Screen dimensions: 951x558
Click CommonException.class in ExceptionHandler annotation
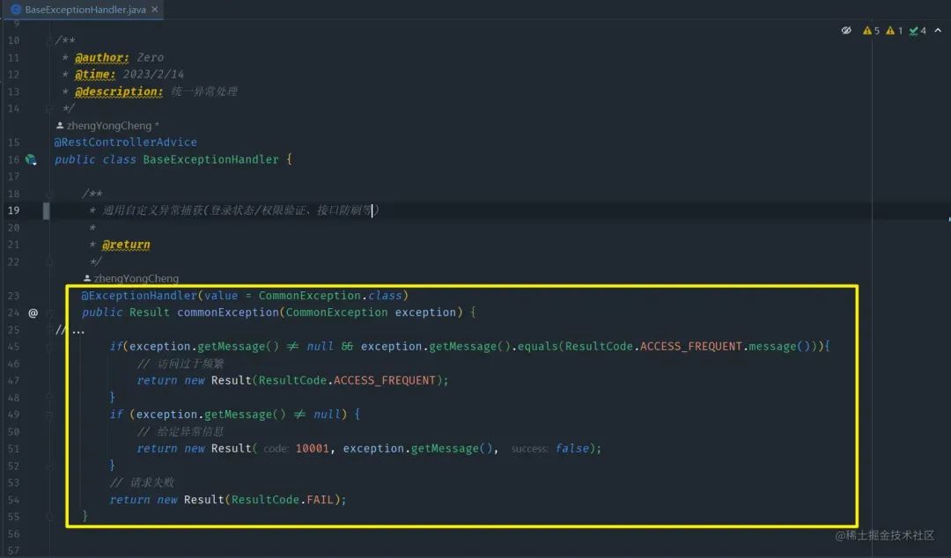(330, 296)
